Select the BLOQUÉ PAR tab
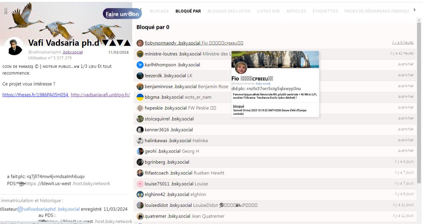This screenshot has height=224, width=423. coord(188,11)
